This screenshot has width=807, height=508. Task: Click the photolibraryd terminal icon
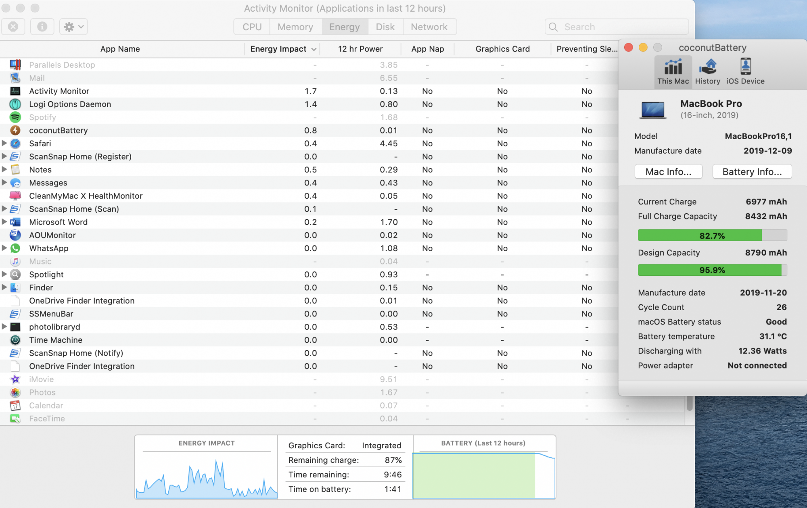click(x=15, y=327)
